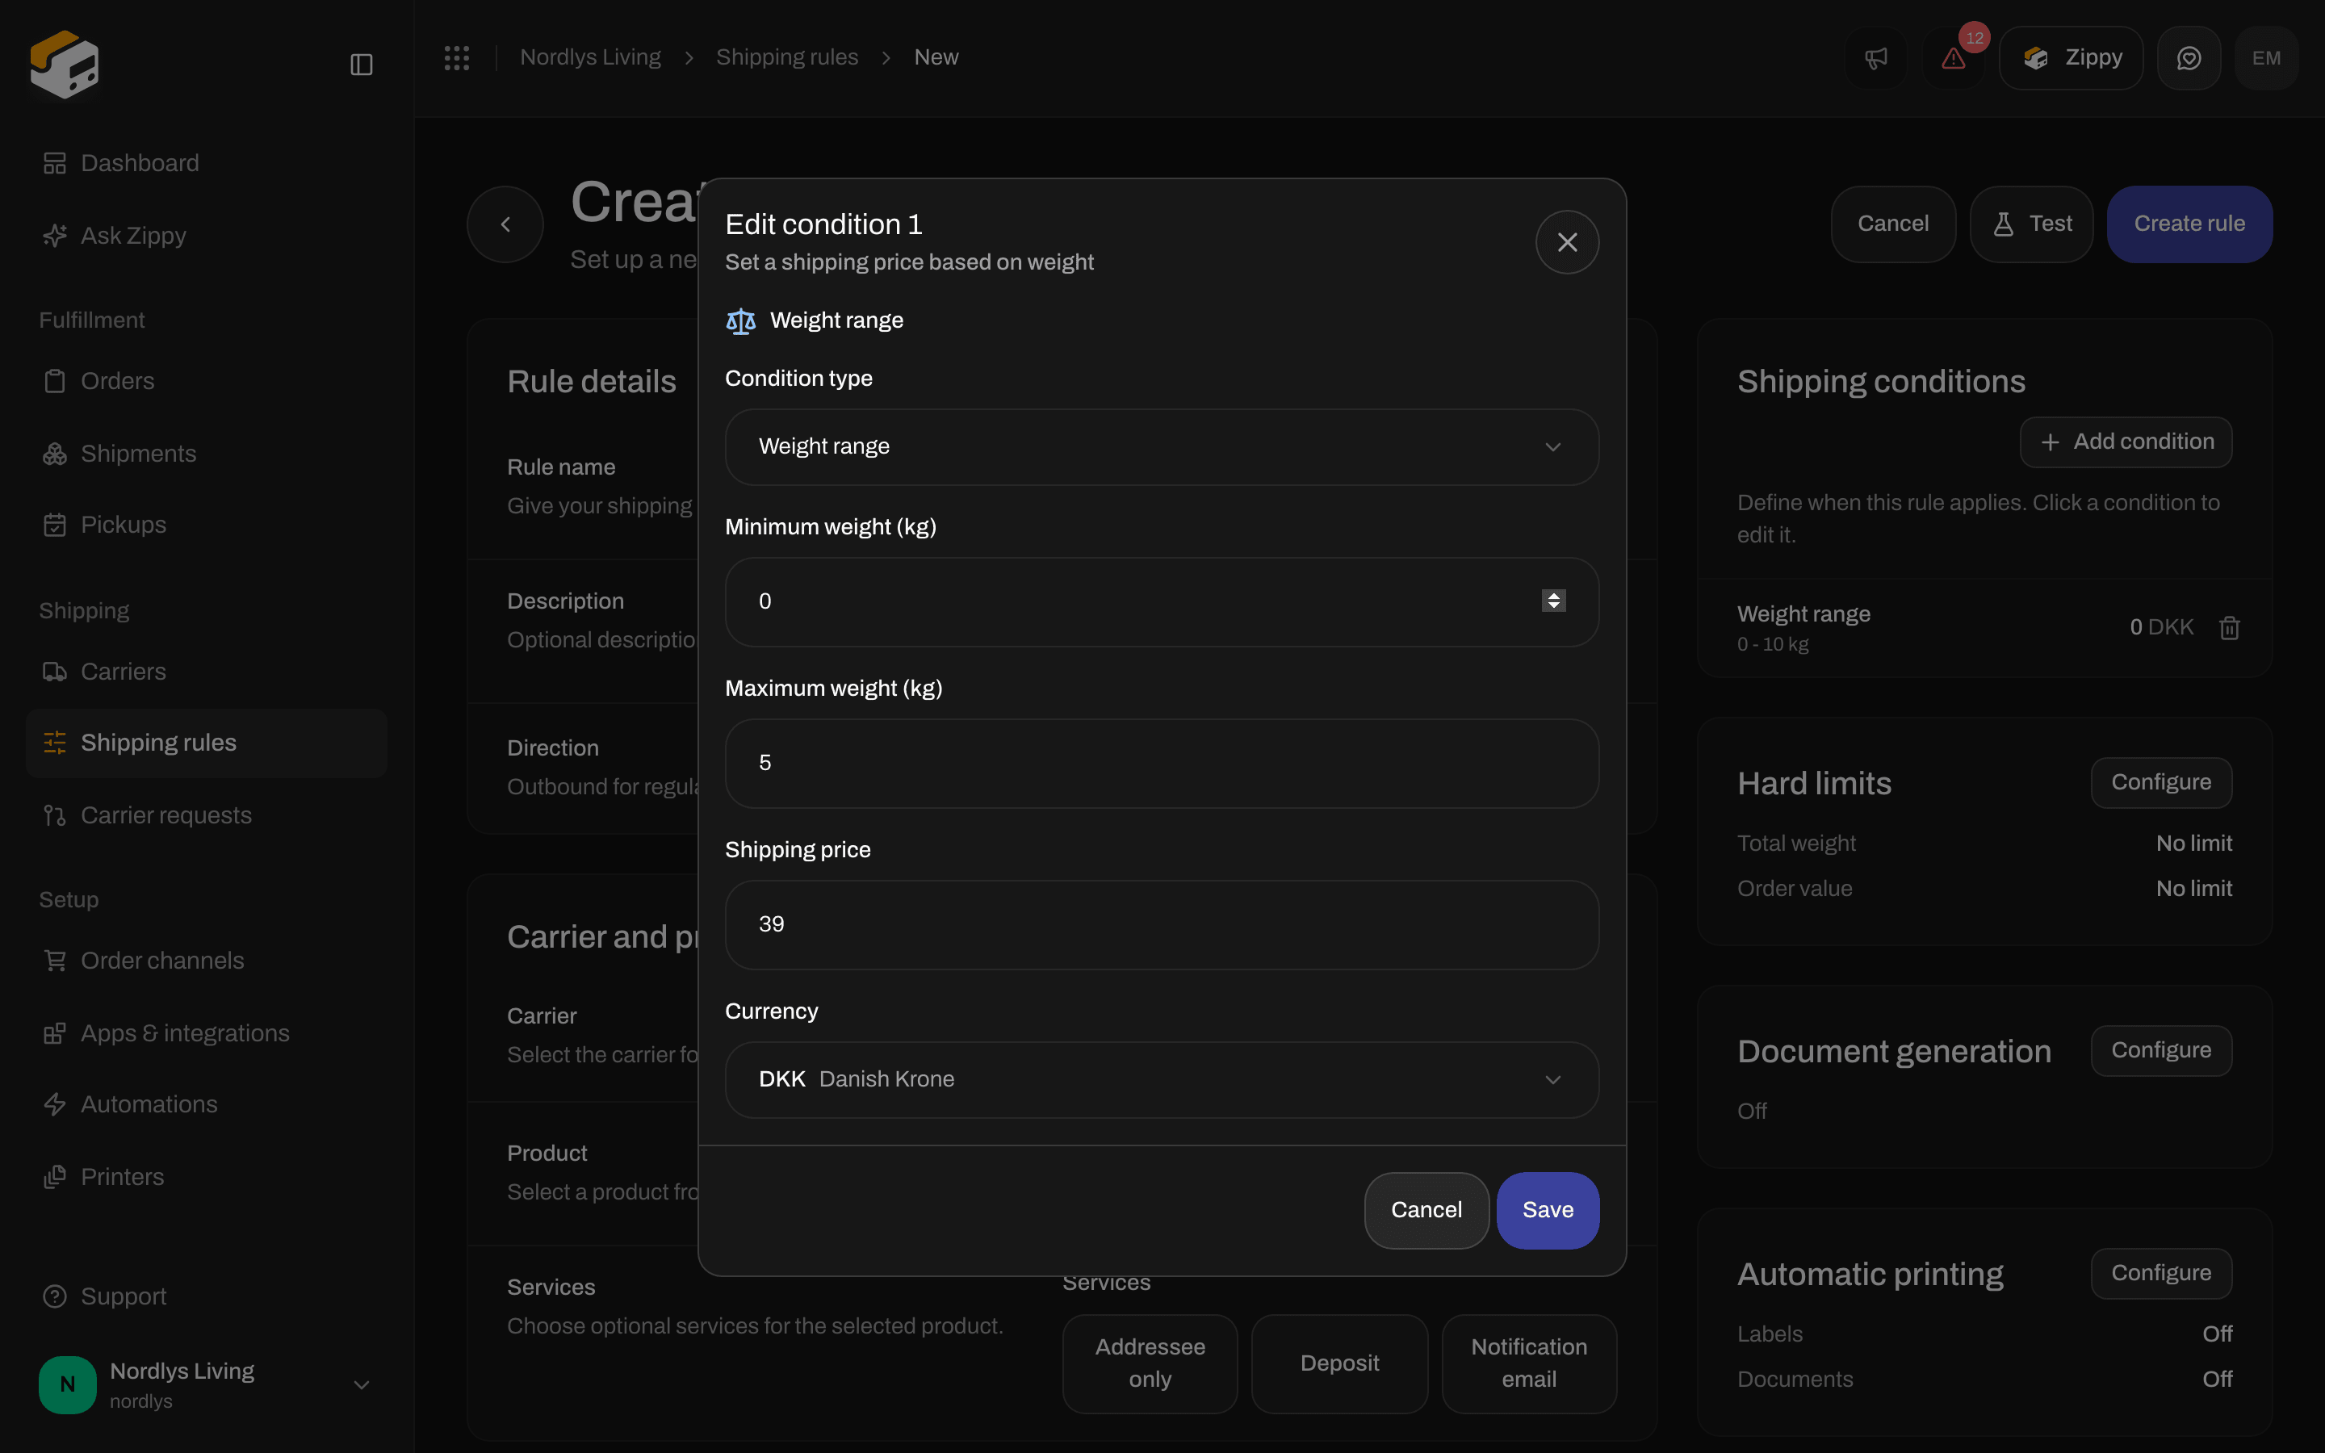Focus the Shipping price input field
Viewport: 2325px width, 1453px height.
(1162, 924)
